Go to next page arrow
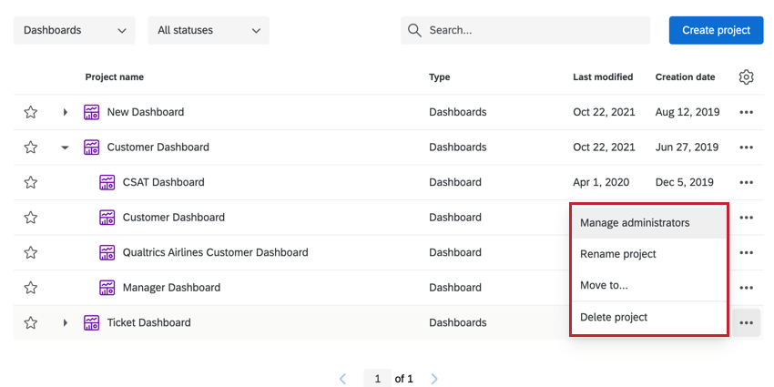Viewport: 774px width, 387px height. [x=434, y=379]
